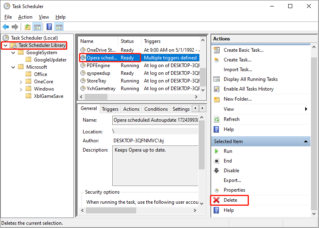This screenshot has width=319, height=228.
Task: Click the GoogleUpdater folder icon
Action: (28, 59)
